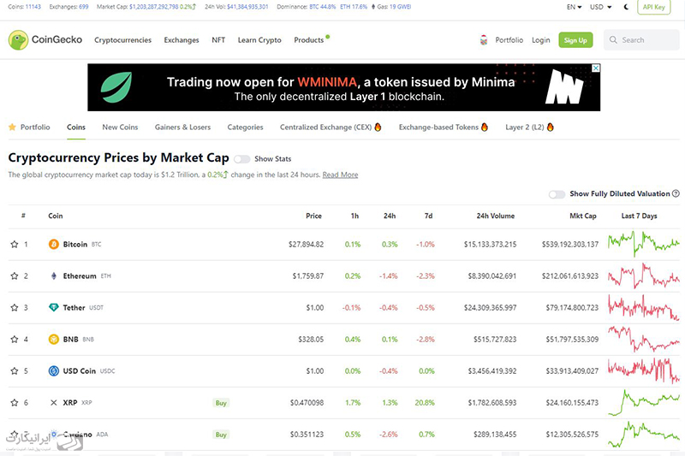
Task: Click the API Key button
Action: (x=653, y=7)
